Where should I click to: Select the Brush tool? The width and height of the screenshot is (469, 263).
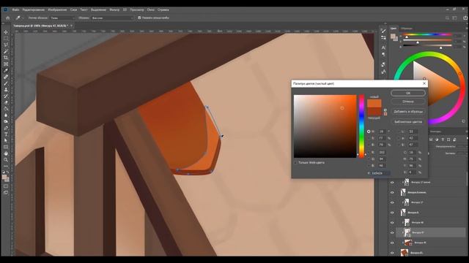pos(6,83)
